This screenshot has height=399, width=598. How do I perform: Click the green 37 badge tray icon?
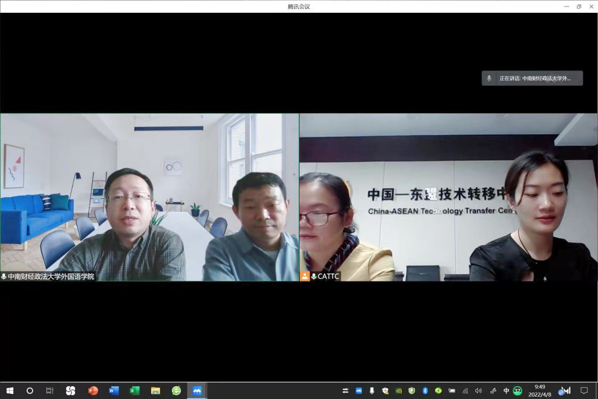click(x=517, y=391)
